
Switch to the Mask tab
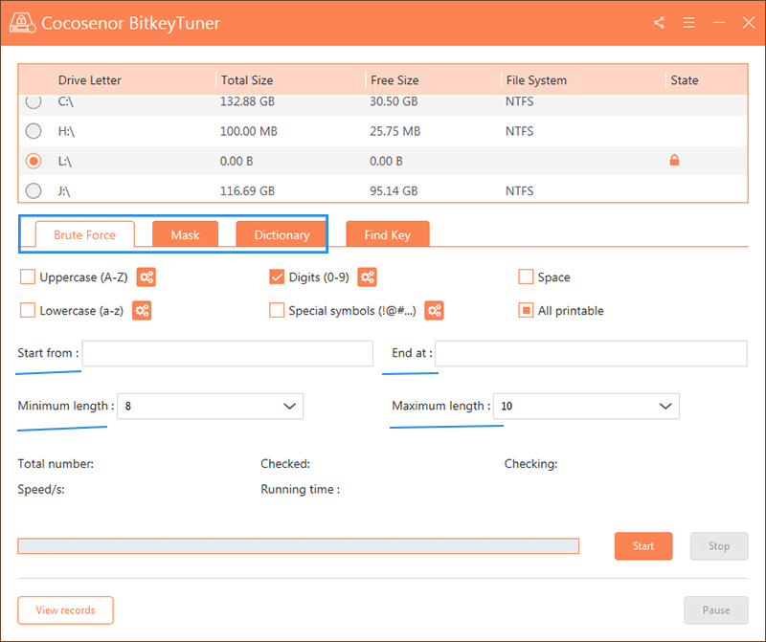185,234
